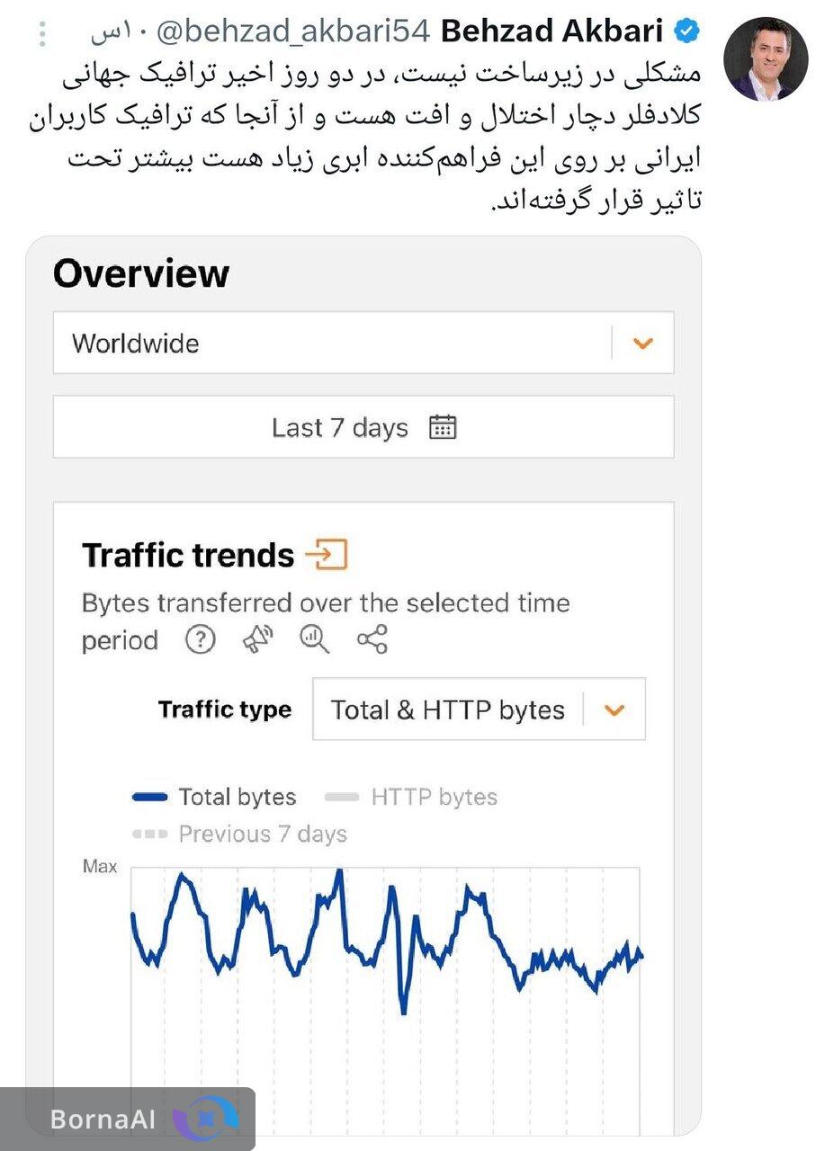This screenshot has height=1151, width=834.
Task: Open the Traffic type dropdown showing Total & HTTP bytes
Action: pos(614,709)
